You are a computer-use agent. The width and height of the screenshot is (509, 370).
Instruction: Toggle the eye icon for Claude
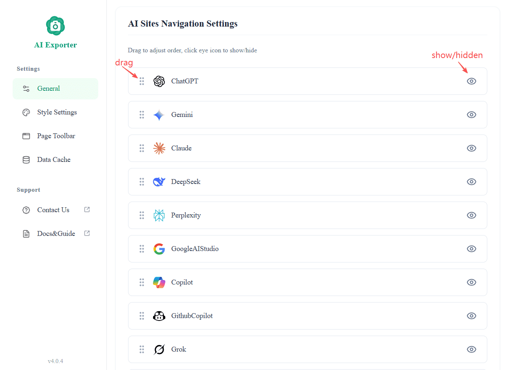471,148
